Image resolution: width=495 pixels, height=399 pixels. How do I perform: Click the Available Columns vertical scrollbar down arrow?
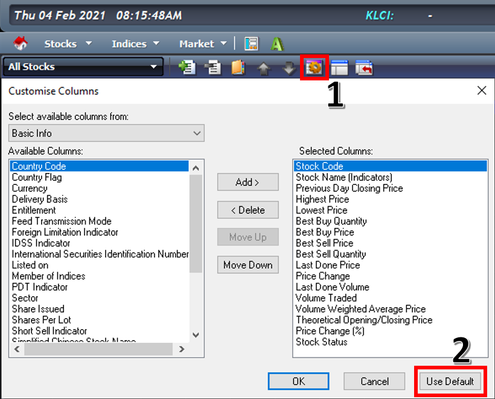(196, 334)
